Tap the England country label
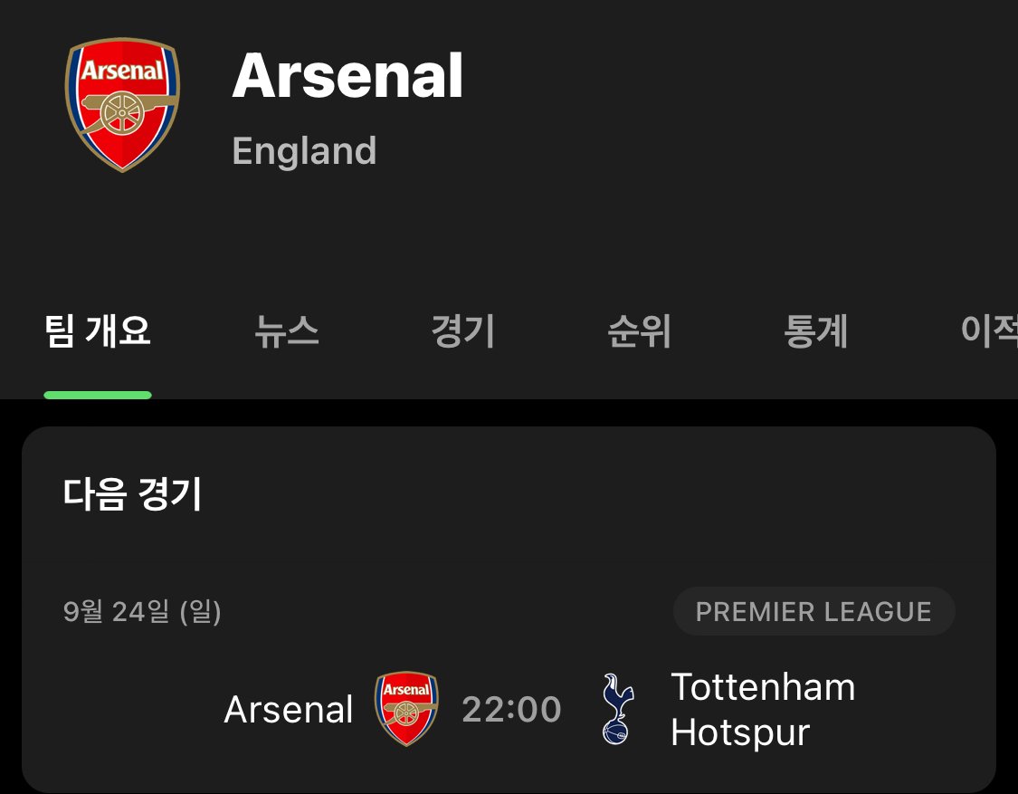Screen dimensions: 1018x794 304,151
